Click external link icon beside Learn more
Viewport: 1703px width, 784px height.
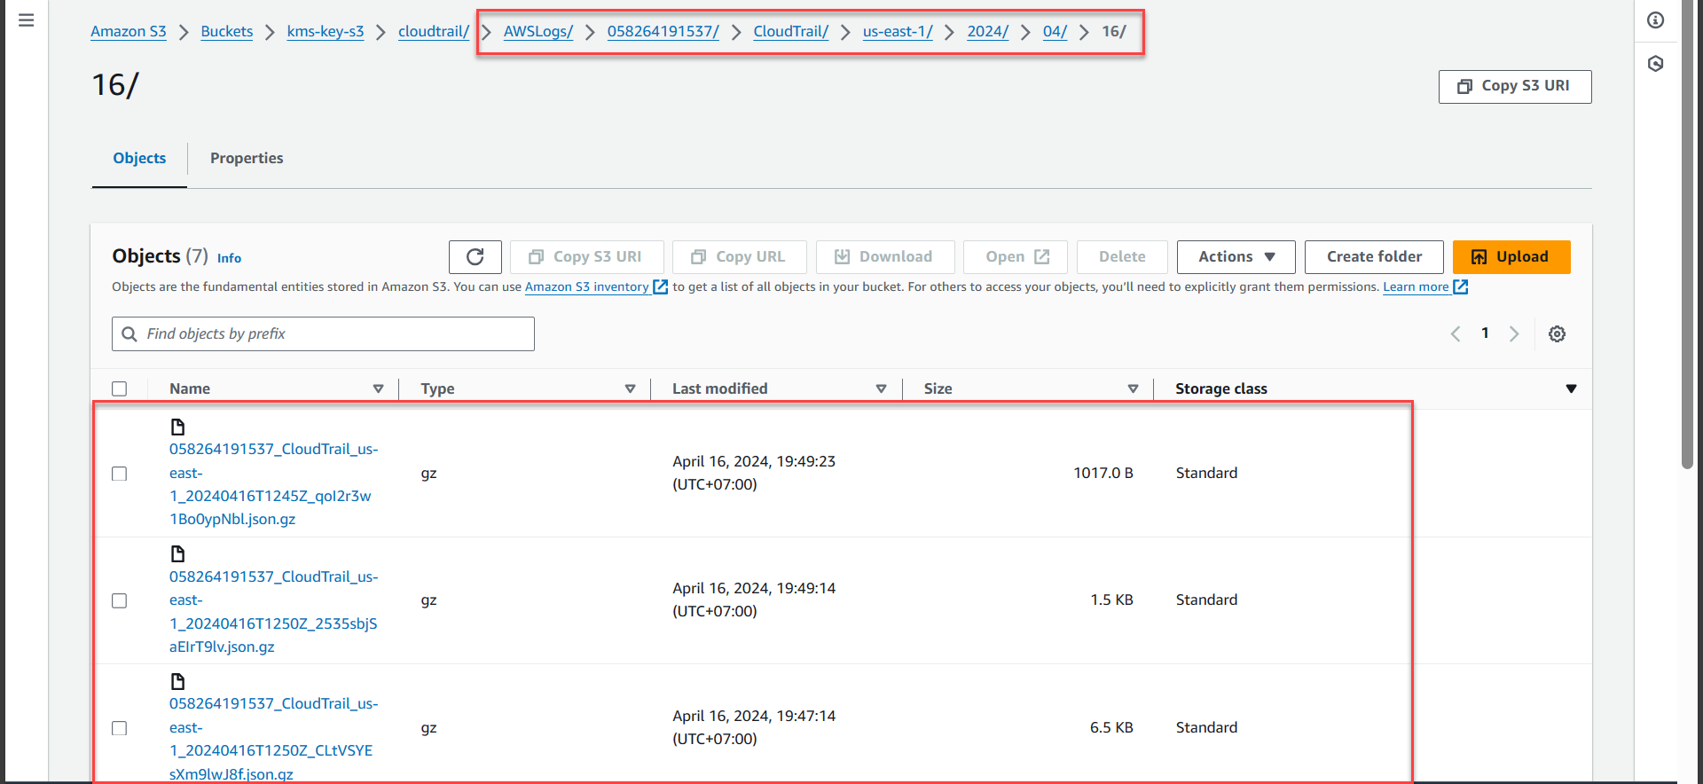pyautogui.click(x=1461, y=286)
